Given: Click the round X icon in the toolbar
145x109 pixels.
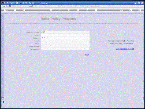Looking at the screenshot, I should click(x=140, y=10).
